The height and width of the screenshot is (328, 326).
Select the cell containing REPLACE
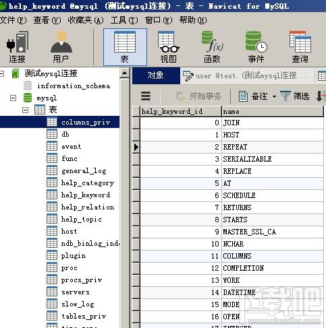[x=273, y=171]
